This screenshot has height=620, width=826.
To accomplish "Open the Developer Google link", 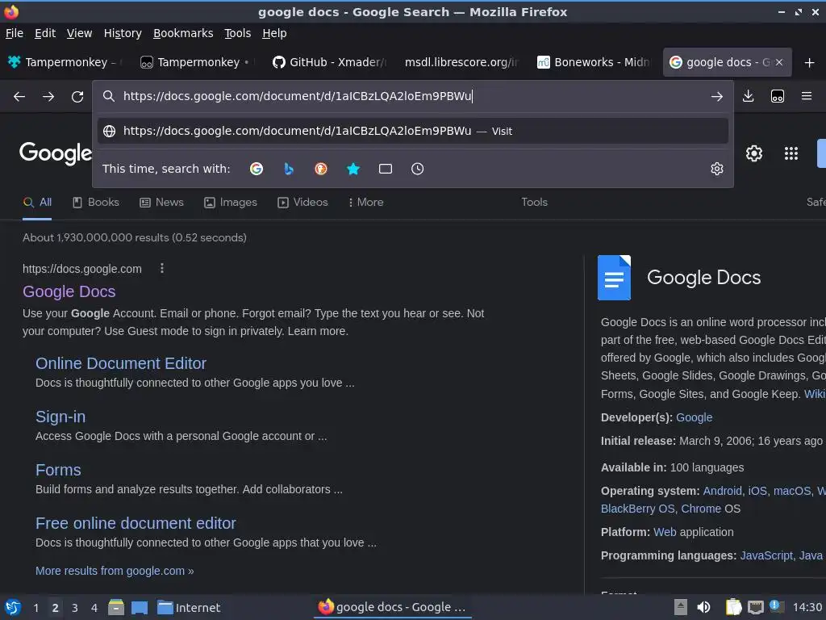I will [x=694, y=417].
